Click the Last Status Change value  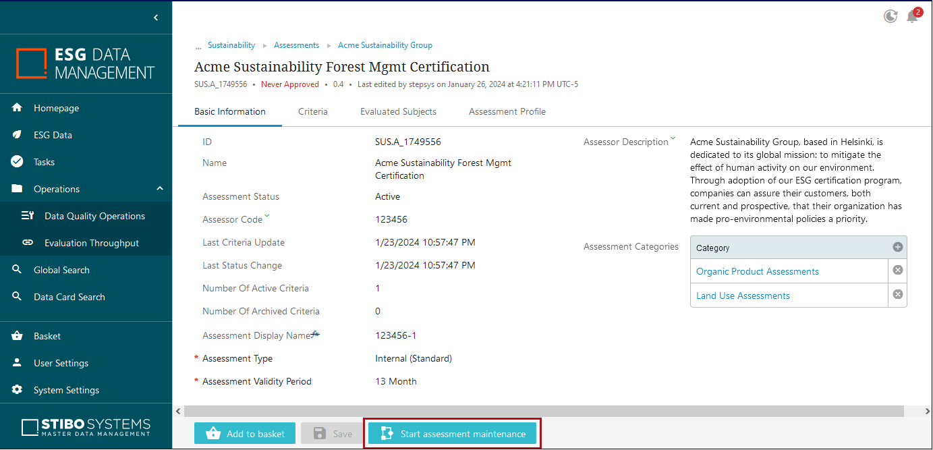coord(425,265)
